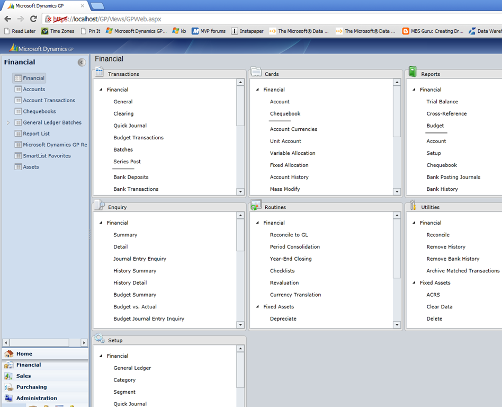Click the Home house icon in navigation
The image size is (502, 407).
(9, 354)
